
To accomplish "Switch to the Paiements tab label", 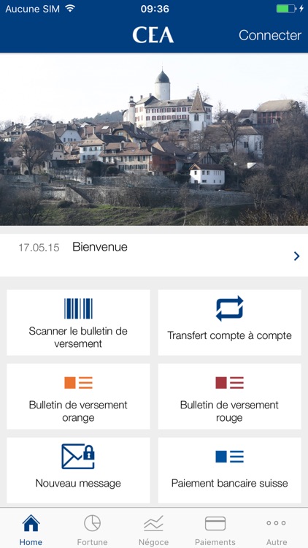I will pos(215,542).
